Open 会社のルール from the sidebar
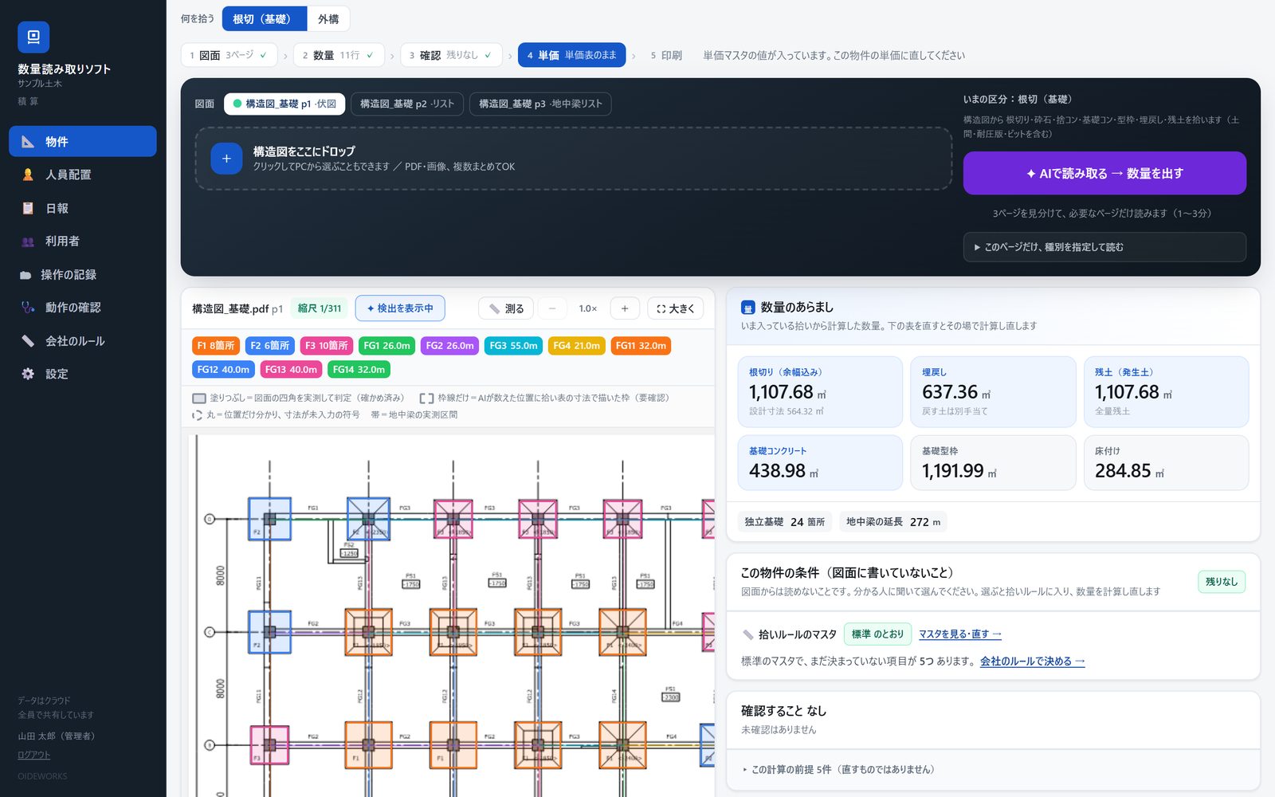The height and width of the screenshot is (797, 1275). point(83,341)
